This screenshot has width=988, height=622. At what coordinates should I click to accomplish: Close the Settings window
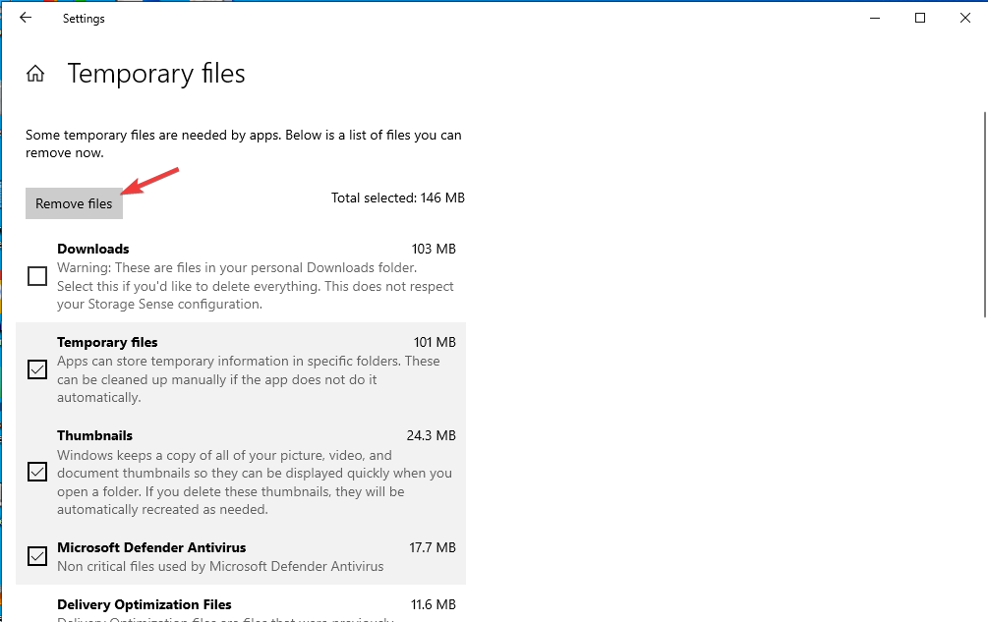click(964, 19)
